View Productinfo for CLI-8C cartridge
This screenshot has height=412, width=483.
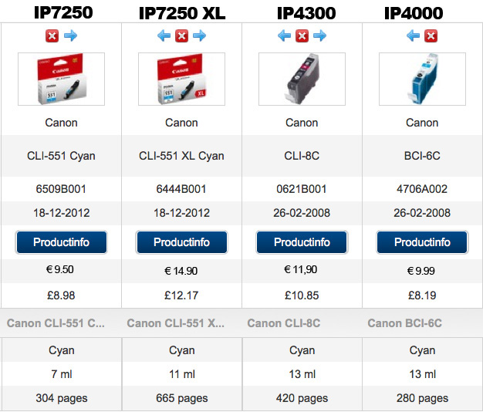click(302, 242)
